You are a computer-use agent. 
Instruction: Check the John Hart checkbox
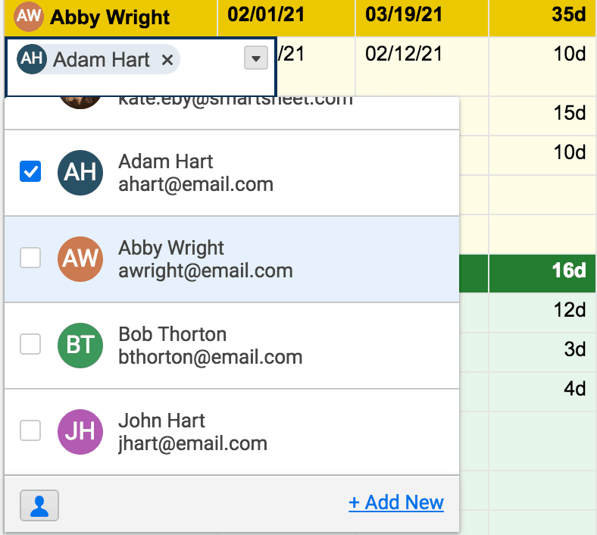[x=30, y=430]
